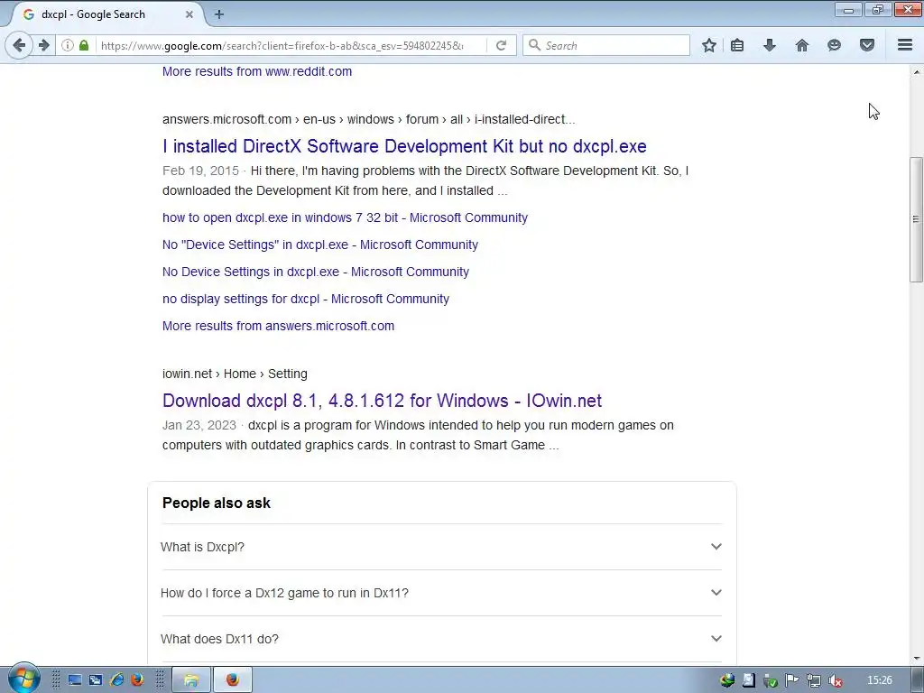Viewport: 924px width, 693px height.
Task: Launch Firefox from the quick launch
Action: [137, 680]
